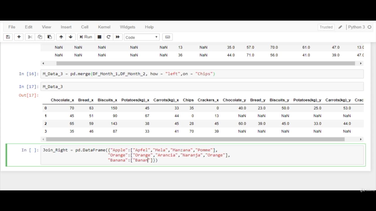Click the In [17] M_Data_3 code cell
The height and width of the screenshot is (211, 376).
(x=202, y=86)
